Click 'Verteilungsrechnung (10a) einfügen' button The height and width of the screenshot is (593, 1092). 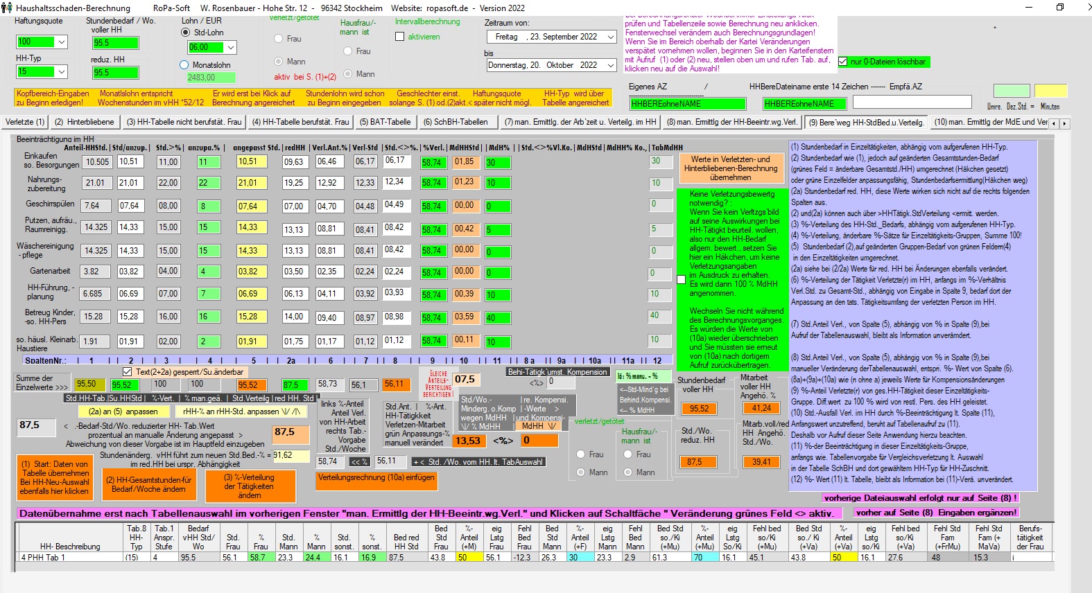pyautogui.click(x=376, y=478)
